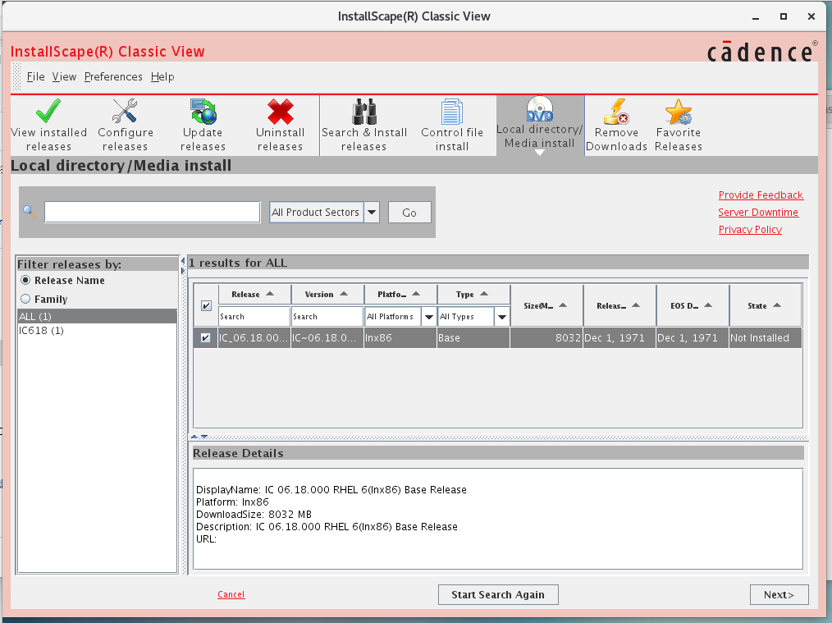Screen dimensions: 832x623
Task: Open View installed releases green checkmark icon
Action: coord(48,112)
